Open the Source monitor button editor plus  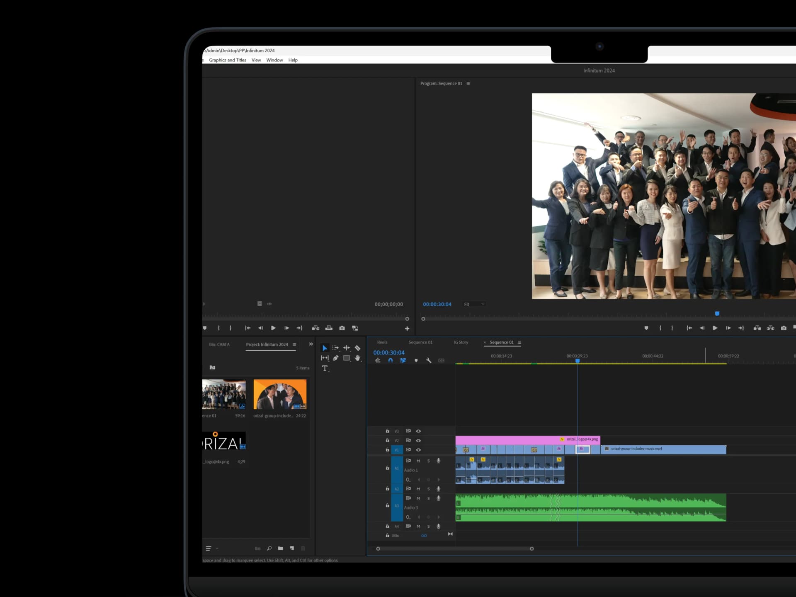tap(407, 328)
